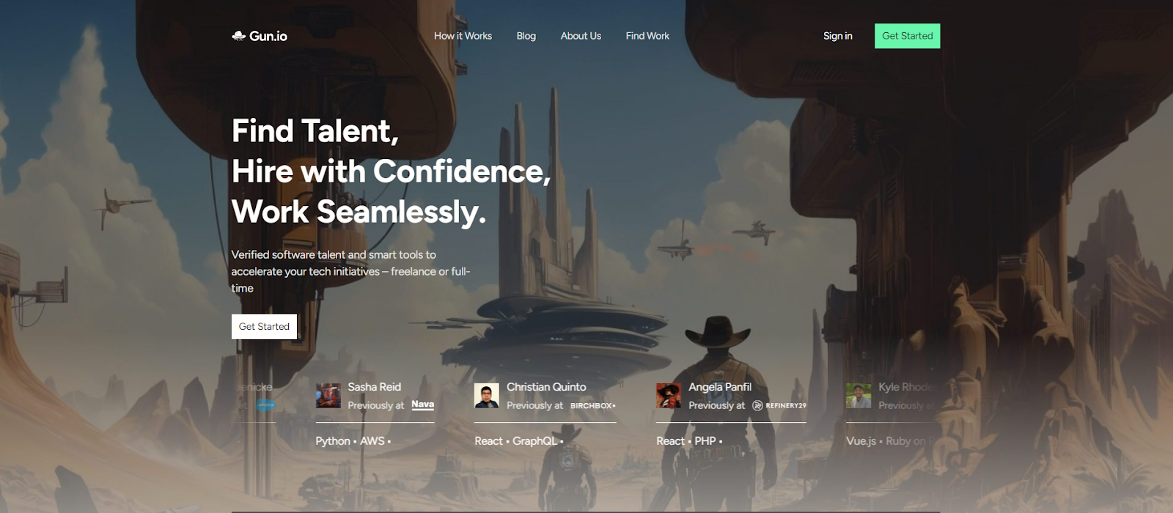Click the Gun.io logo
Image resolution: width=1173 pixels, height=513 pixels.
(x=260, y=36)
